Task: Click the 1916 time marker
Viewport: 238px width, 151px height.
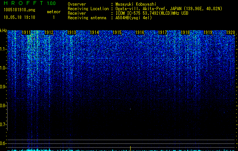Action: pyautogui.click(x=140, y=32)
